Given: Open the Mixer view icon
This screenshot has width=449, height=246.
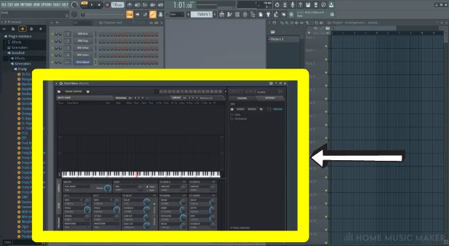Looking at the screenshot, I should point(245,14).
